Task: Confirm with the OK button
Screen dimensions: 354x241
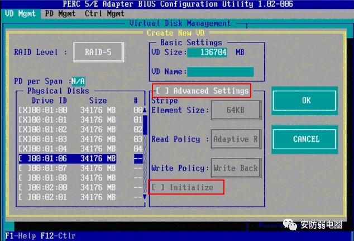Action: click(304, 101)
